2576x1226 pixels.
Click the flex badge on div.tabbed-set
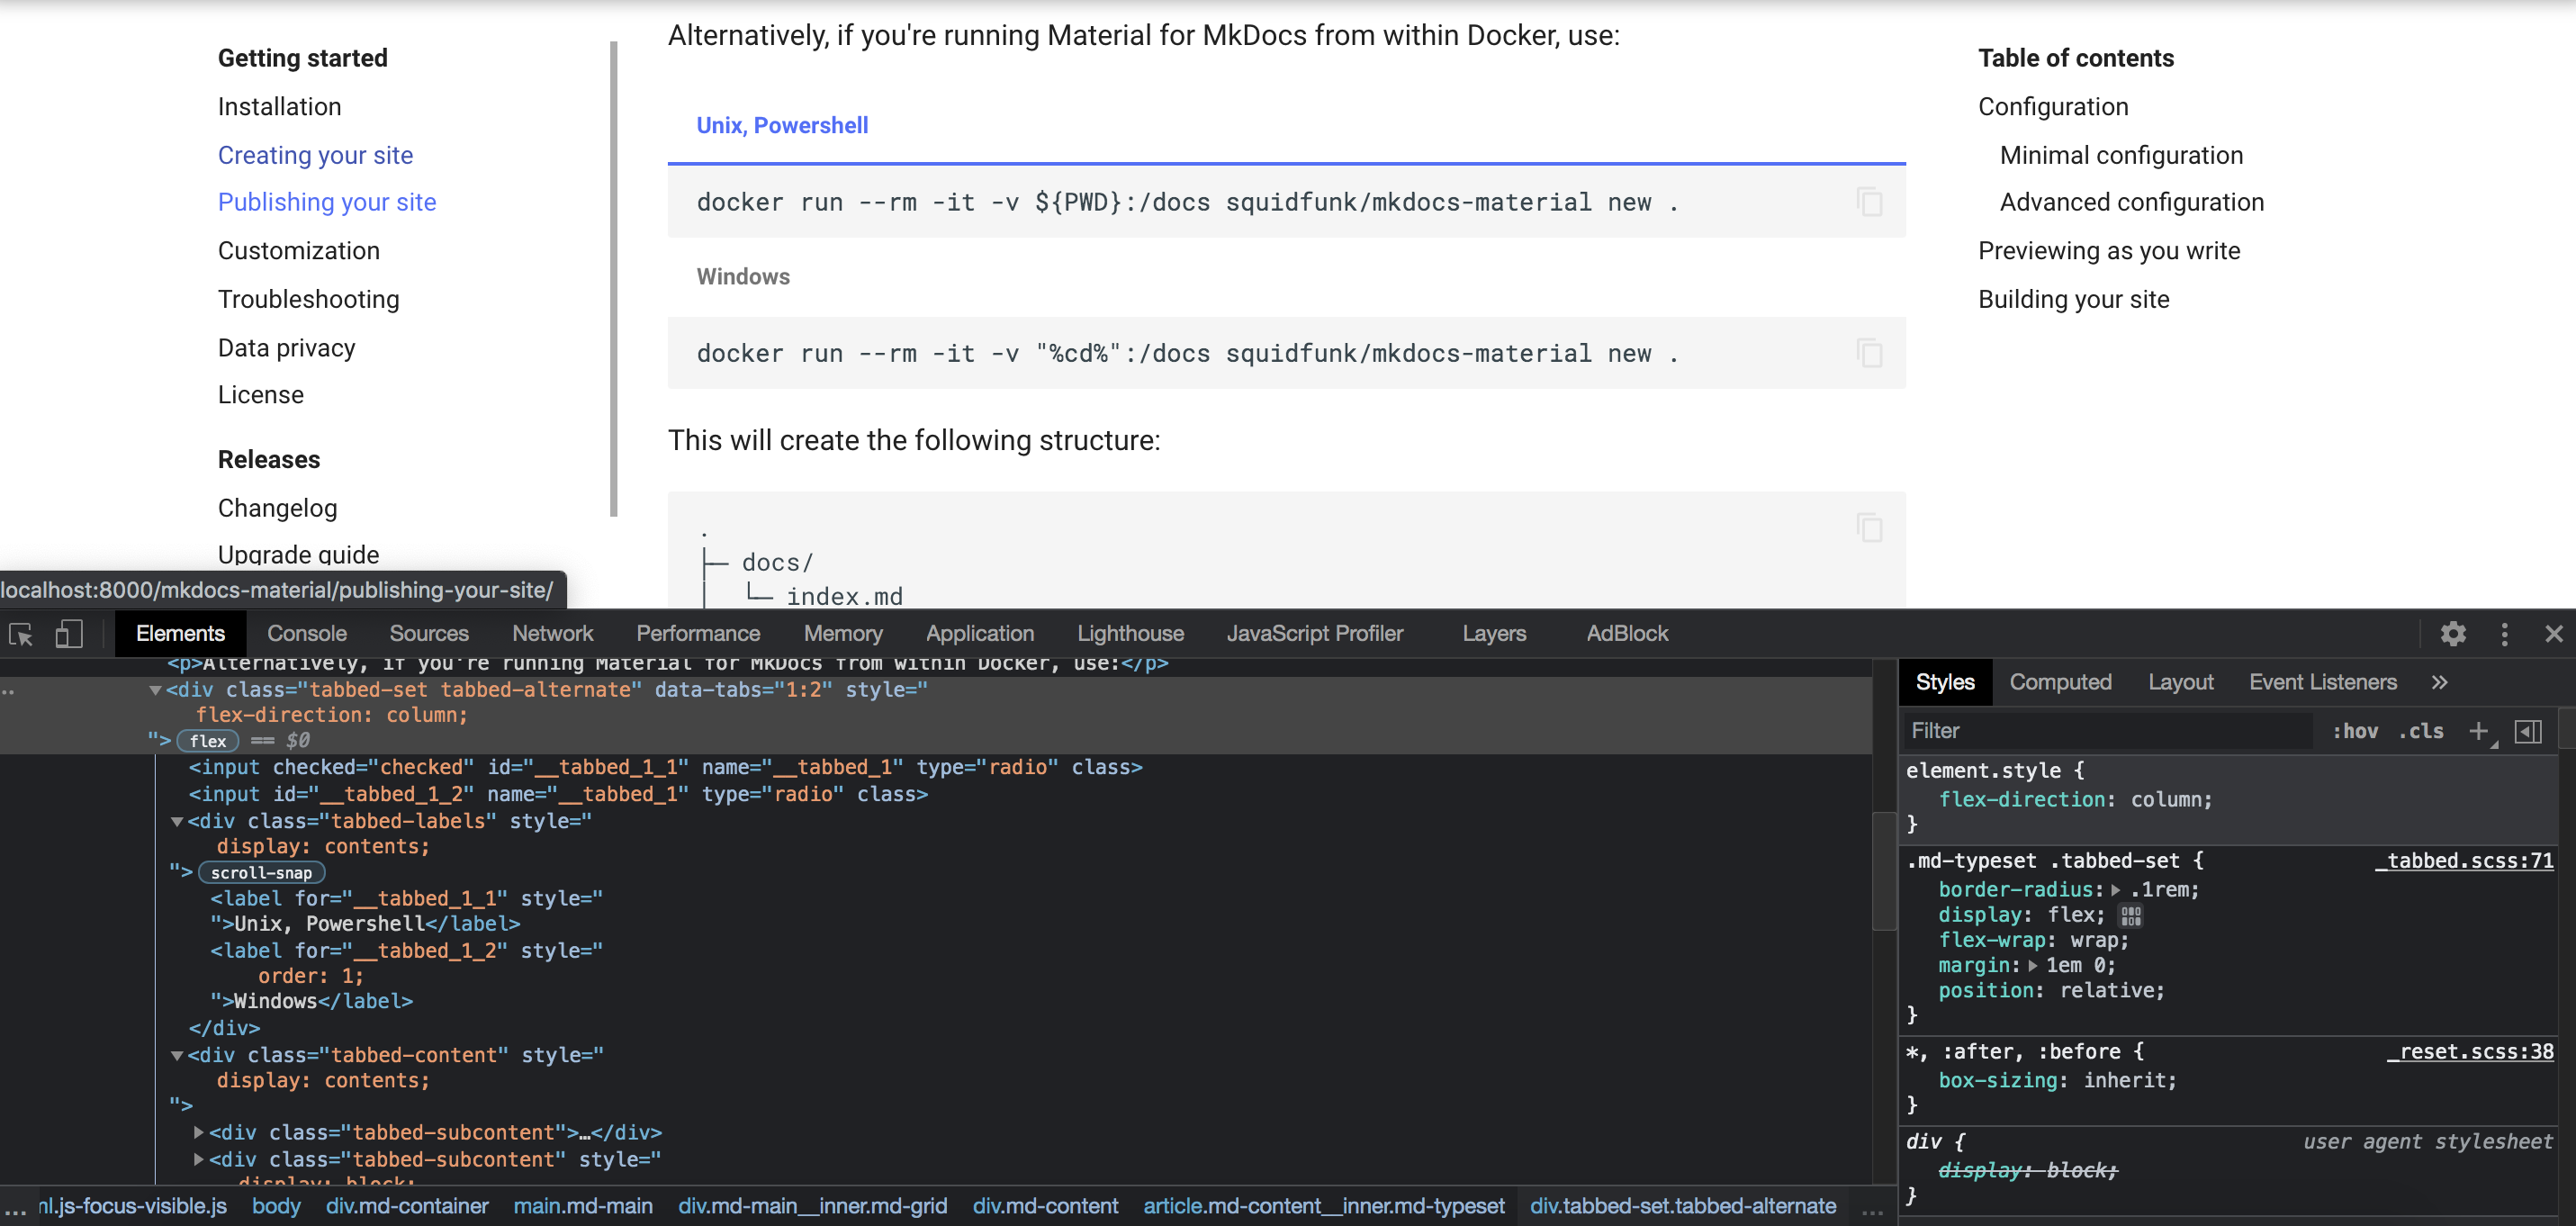(x=206, y=741)
